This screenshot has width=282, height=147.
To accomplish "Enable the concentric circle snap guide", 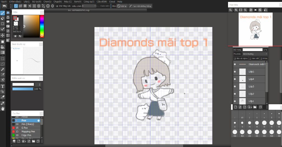I will (39, 6).
